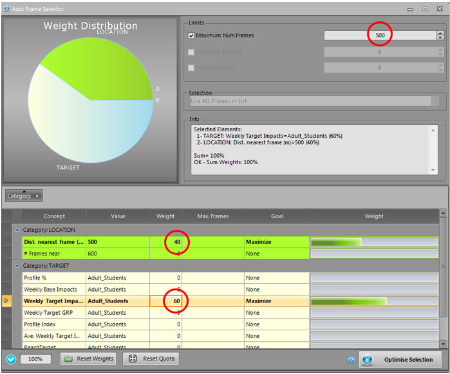Click the app icon in the title bar
This screenshot has width=450, height=374.
coord(7,8)
